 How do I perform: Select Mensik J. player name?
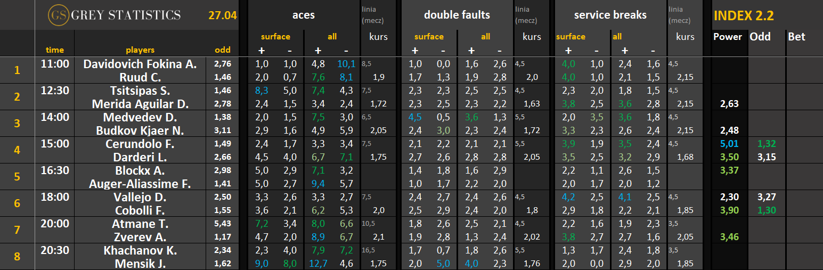[x=140, y=264]
